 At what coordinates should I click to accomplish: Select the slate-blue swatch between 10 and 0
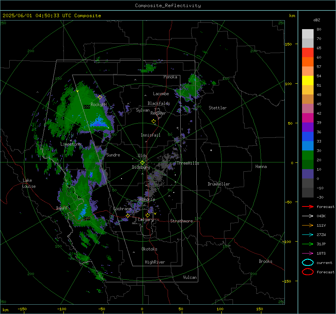tap(308, 174)
